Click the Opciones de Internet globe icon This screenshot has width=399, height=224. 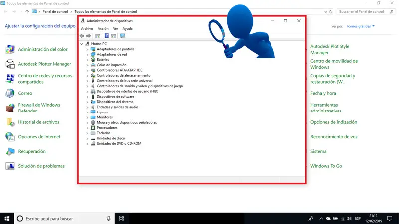(x=10, y=136)
